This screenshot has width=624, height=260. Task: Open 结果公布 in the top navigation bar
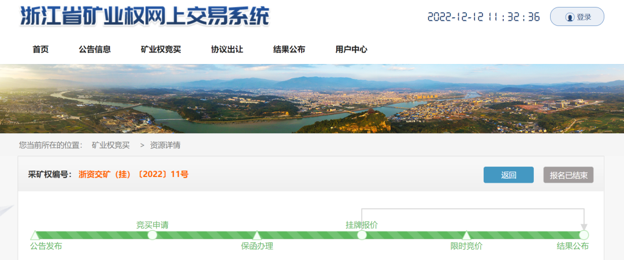click(x=289, y=50)
